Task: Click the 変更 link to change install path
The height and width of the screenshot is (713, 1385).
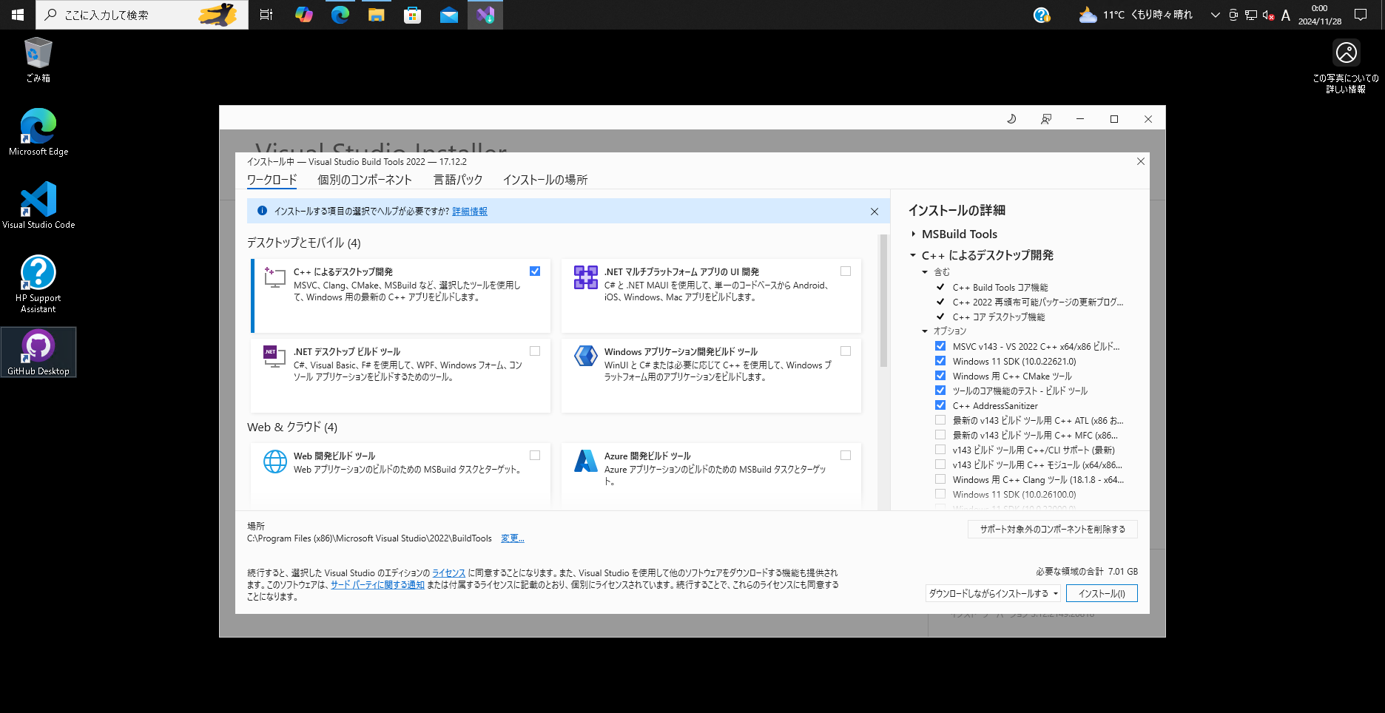Action: (x=512, y=538)
